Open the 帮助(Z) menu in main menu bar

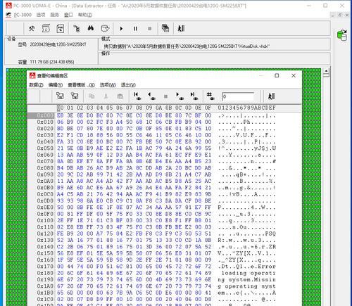click(x=85, y=15)
